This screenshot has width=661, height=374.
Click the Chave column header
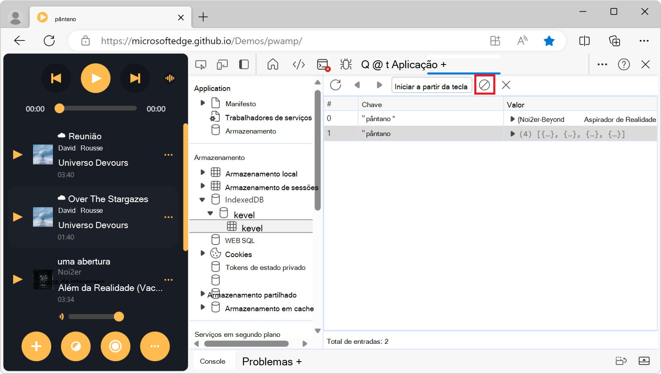pyautogui.click(x=430, y=105)
